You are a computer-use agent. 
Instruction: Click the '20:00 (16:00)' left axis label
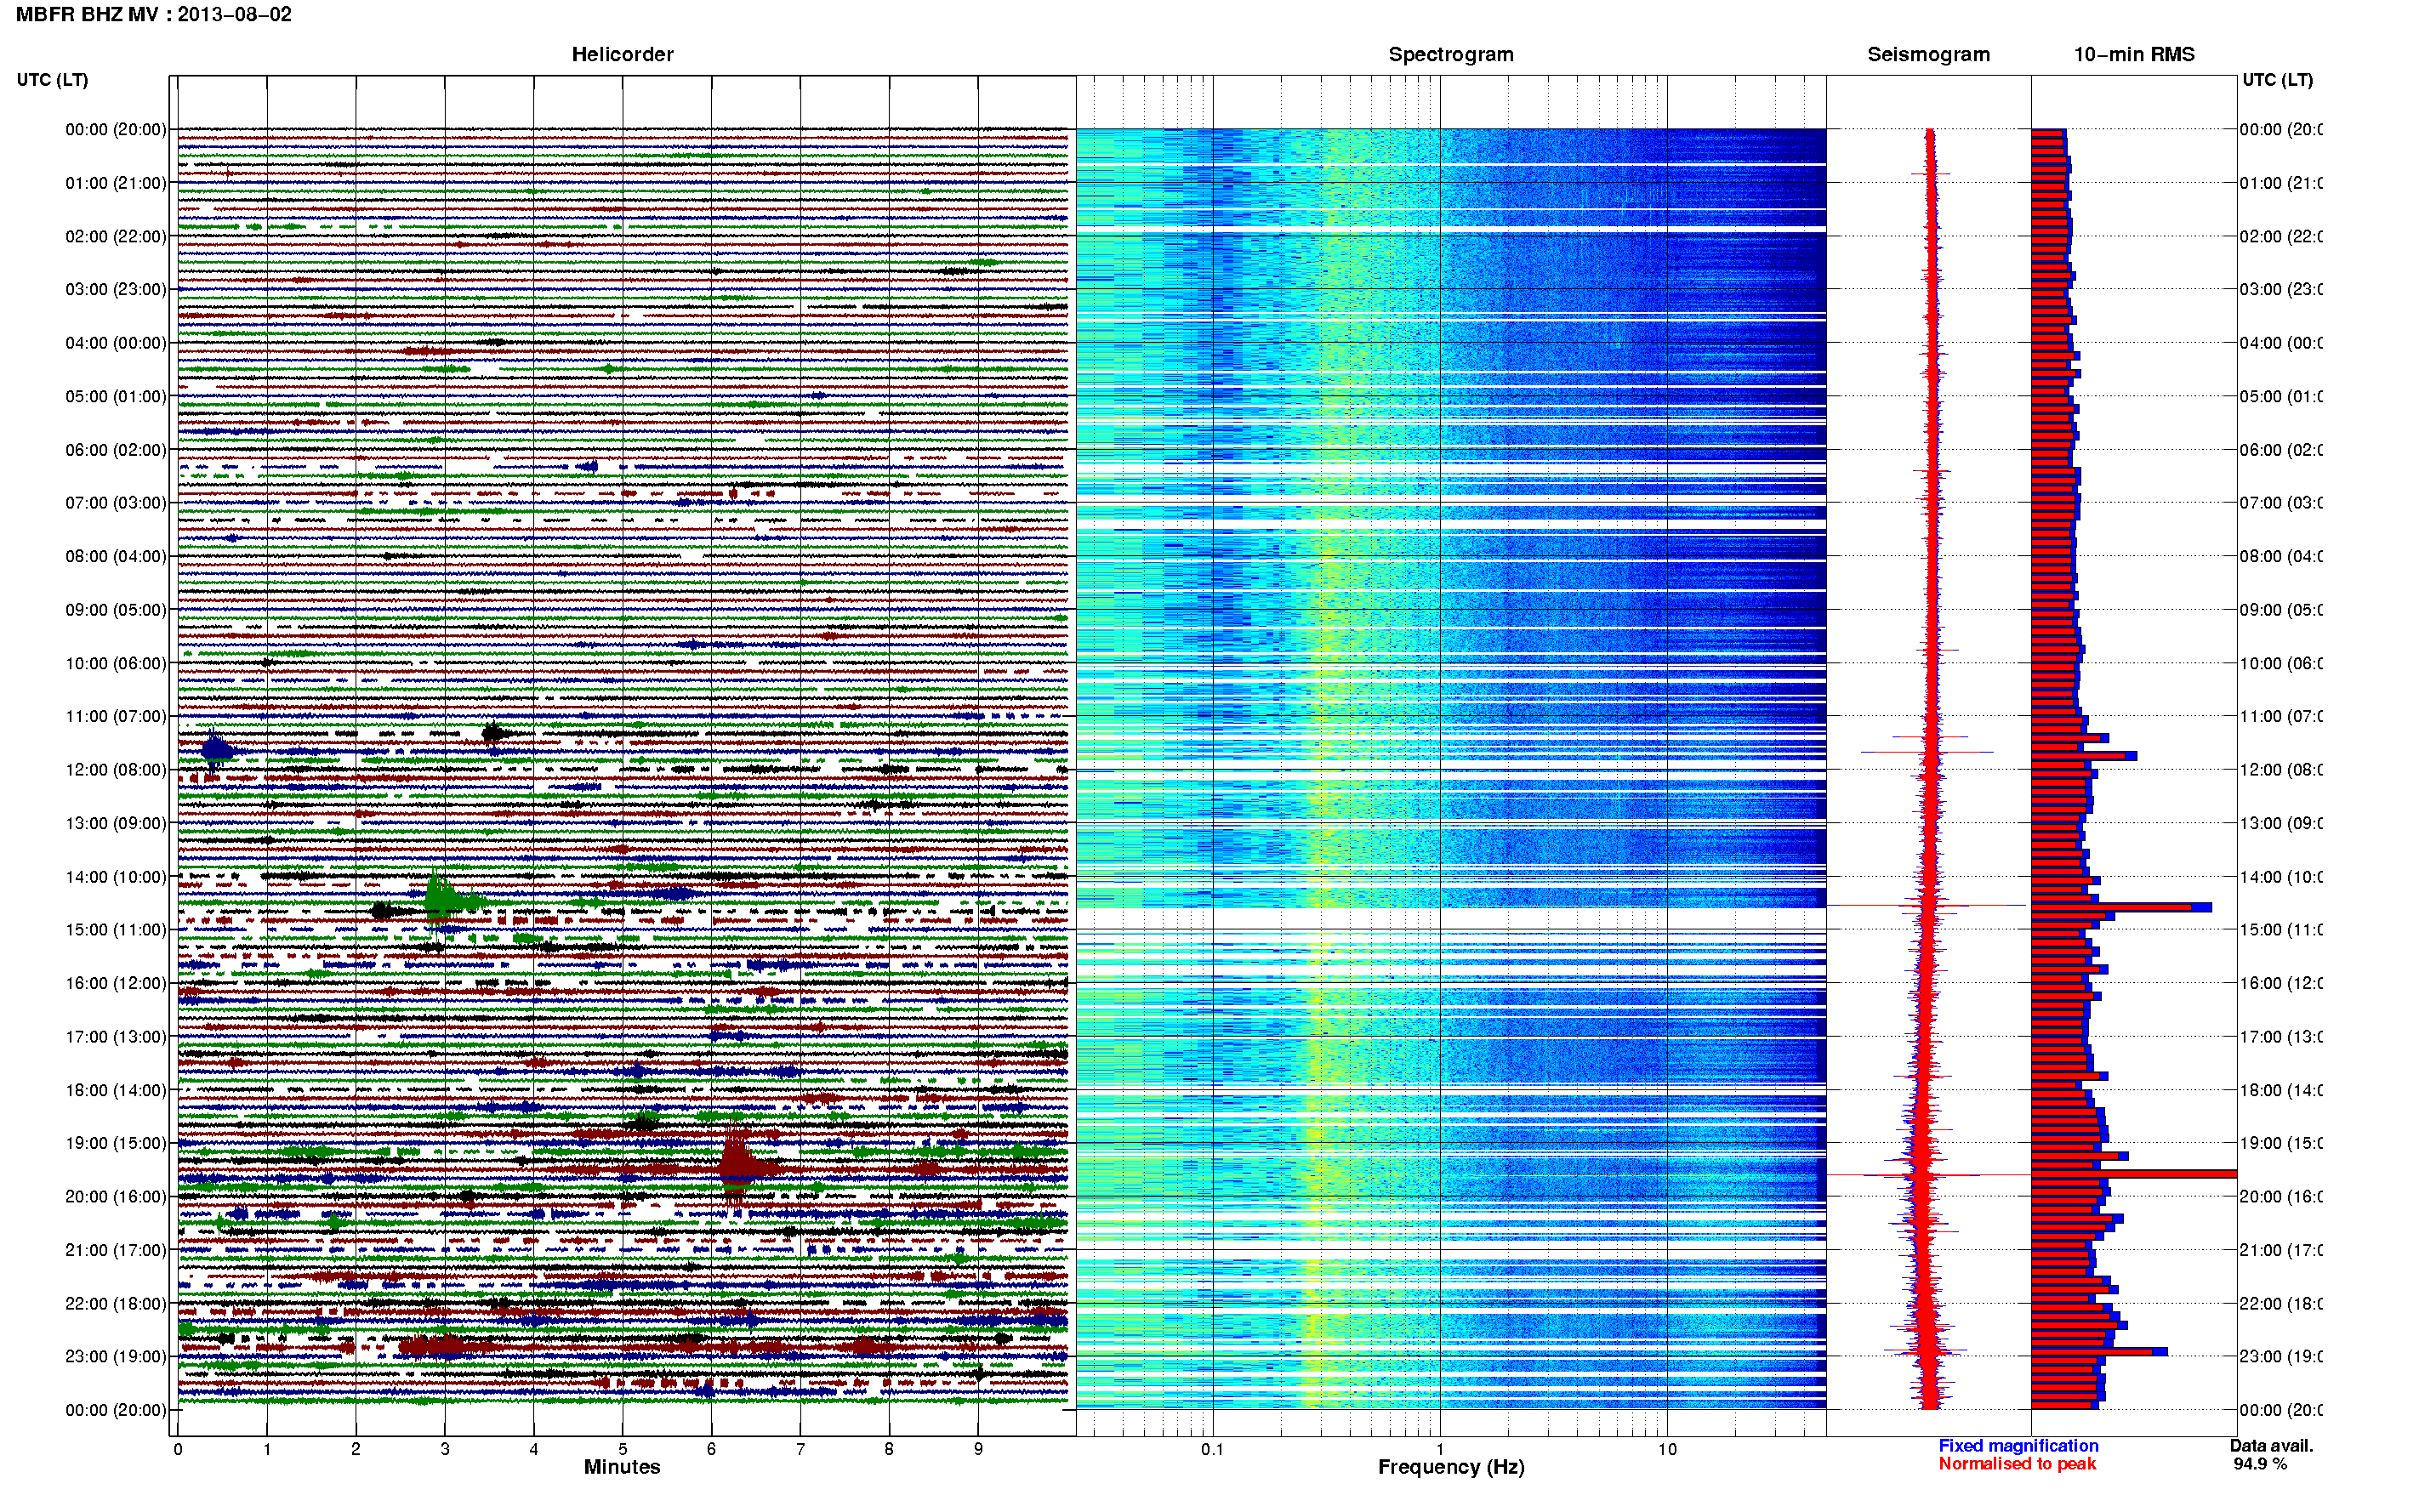pyautogui.click(x=116, y=1196)
